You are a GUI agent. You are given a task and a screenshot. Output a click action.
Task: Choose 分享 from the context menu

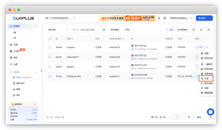[206, 78]
